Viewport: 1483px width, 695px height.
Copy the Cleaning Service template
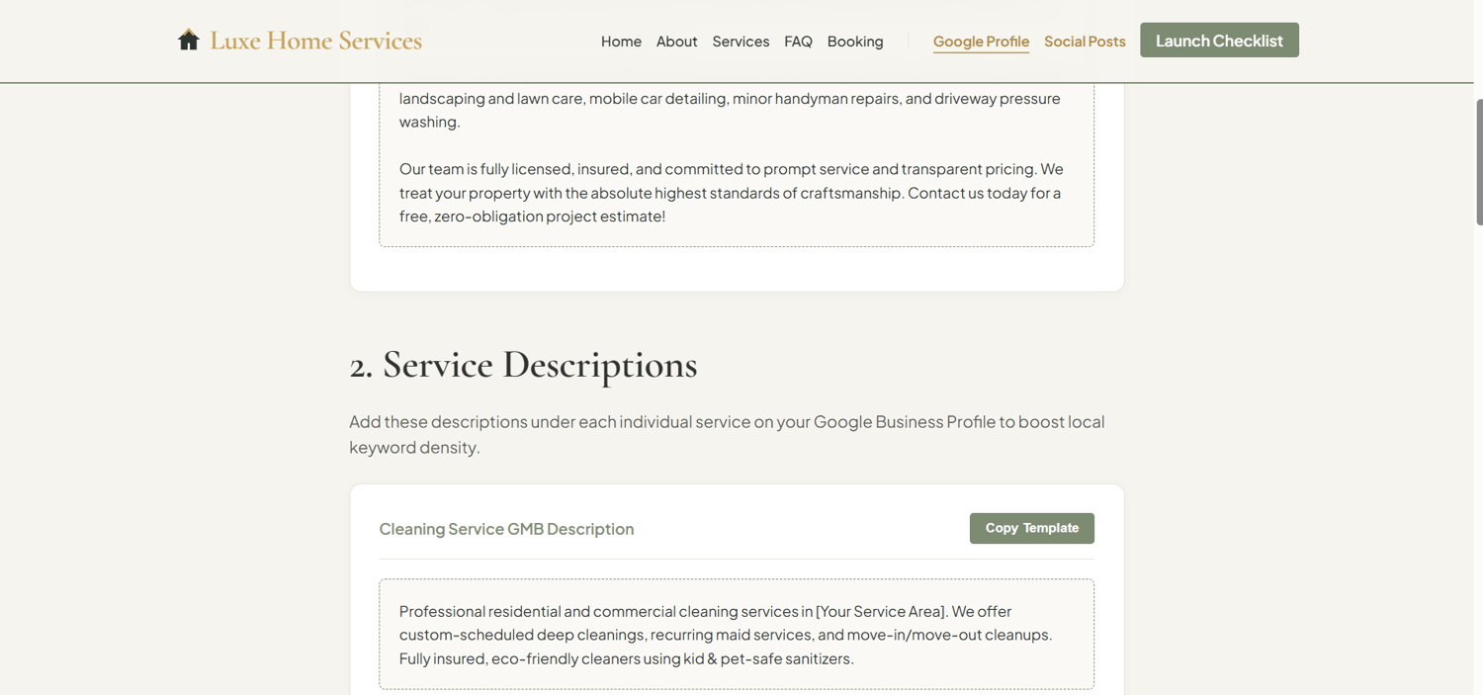1031,528
